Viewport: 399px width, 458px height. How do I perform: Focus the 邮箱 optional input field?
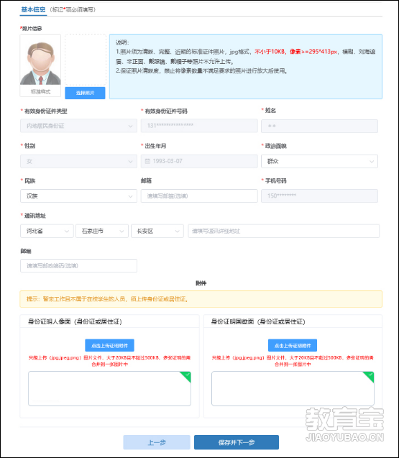click(199, 196)
